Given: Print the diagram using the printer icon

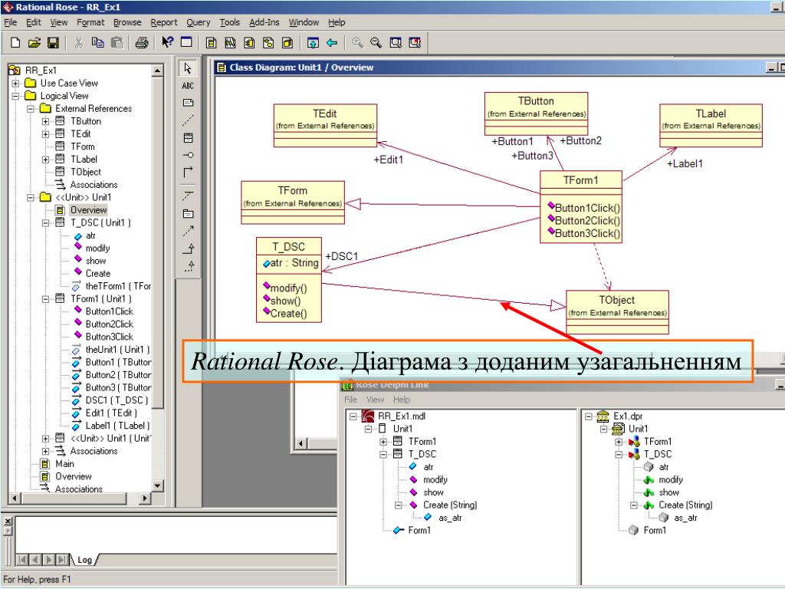Looking at the screenshot, I should coord(142,43).
